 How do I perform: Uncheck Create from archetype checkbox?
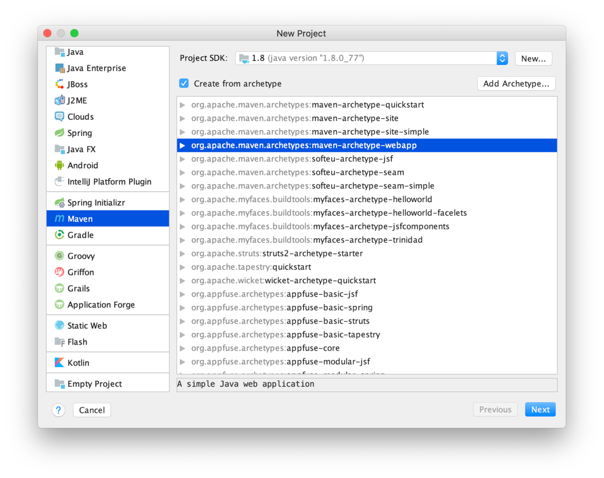coord(184,83)
